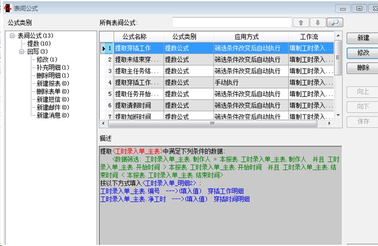The width and height of the screenshot is (378, 246).
Task: Select 提数 (10) in the category tree
Action: [x=38, y=44]
